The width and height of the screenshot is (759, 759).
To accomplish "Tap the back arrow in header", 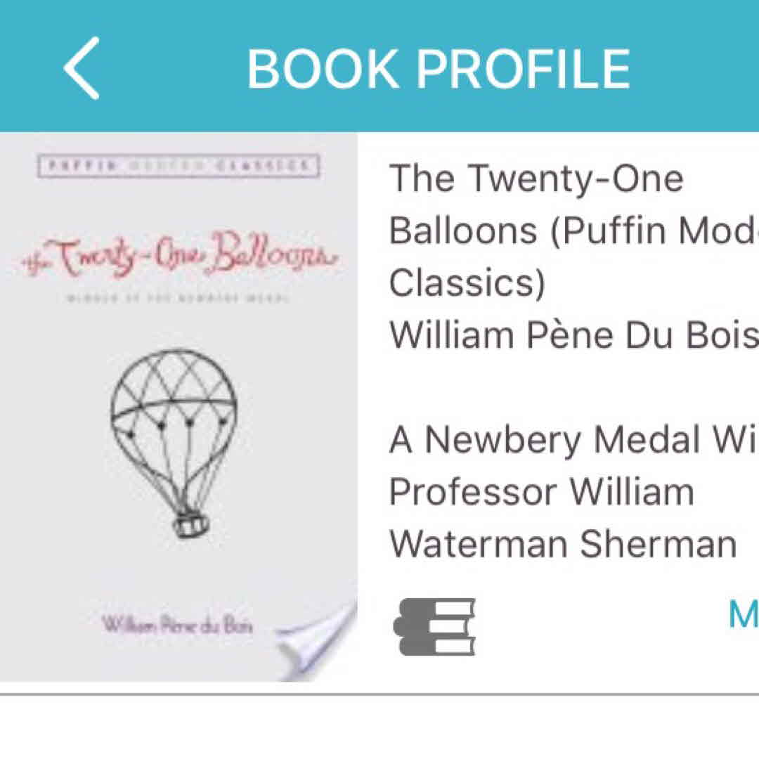I will (82, 68).
